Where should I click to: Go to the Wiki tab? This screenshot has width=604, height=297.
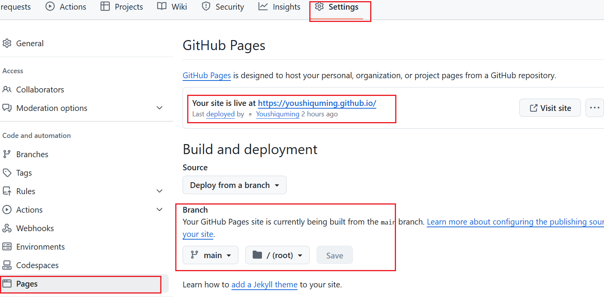pos(172,7)
